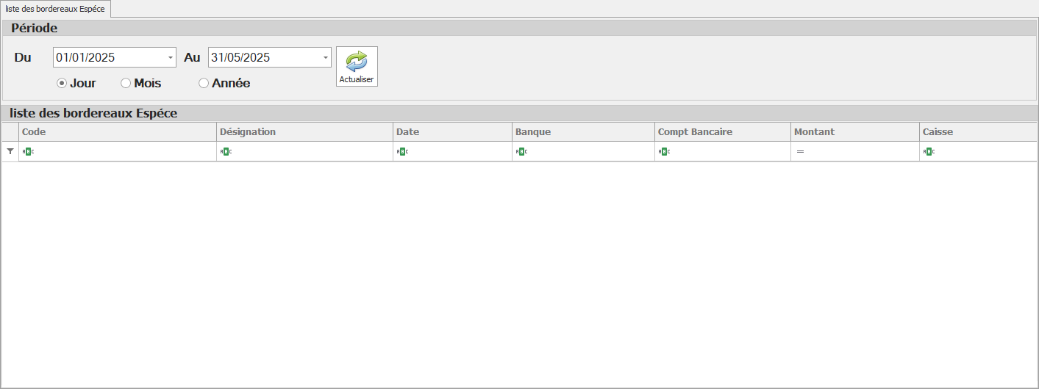Sort by the Code column header

[118, 132]
